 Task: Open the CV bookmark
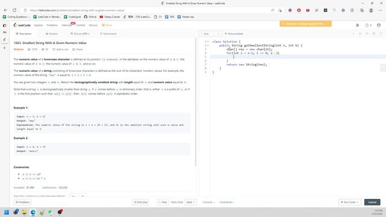point(158,17)
